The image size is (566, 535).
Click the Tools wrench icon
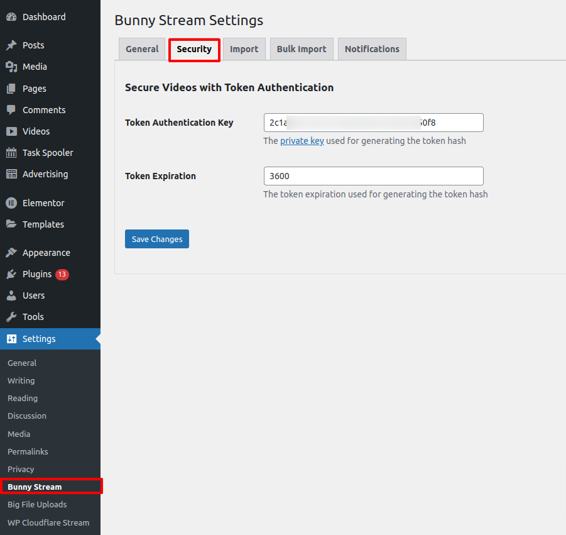point(11,317)
